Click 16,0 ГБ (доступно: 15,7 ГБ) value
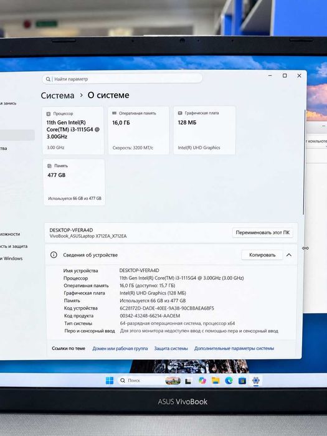Image resolution: width=327 pixels, height=436 pixels. click(148, 285)
